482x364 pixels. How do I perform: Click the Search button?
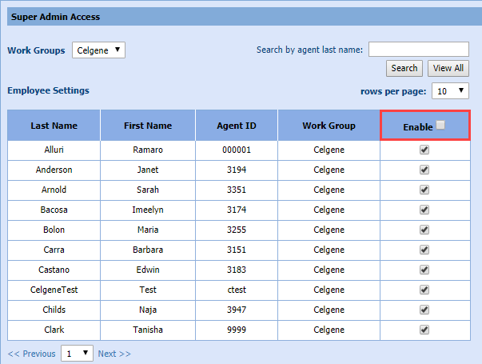pos(404,68)
